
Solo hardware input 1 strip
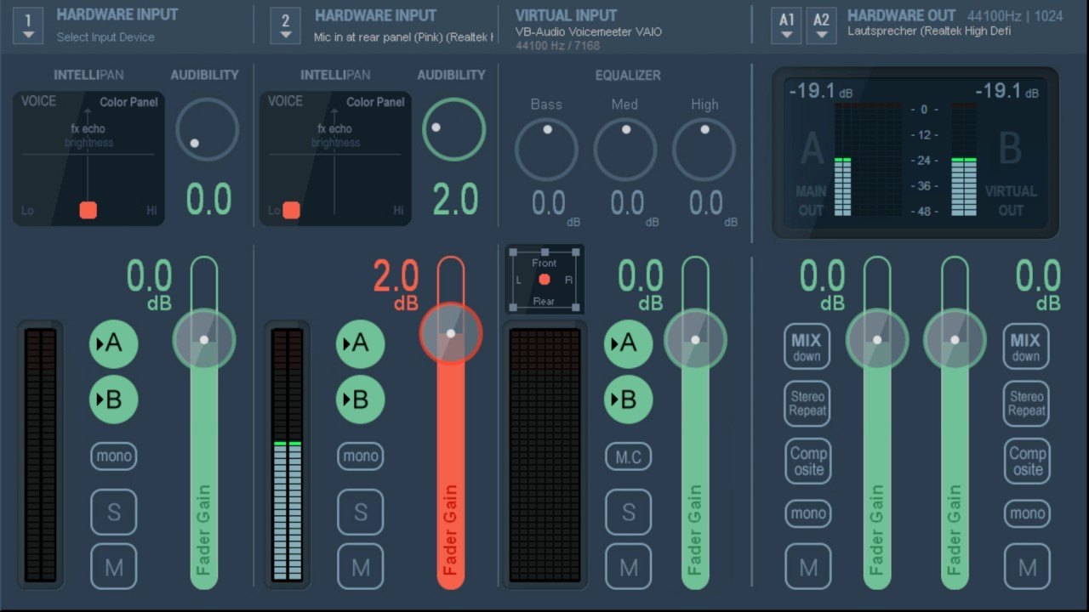(x=114, y=512)
